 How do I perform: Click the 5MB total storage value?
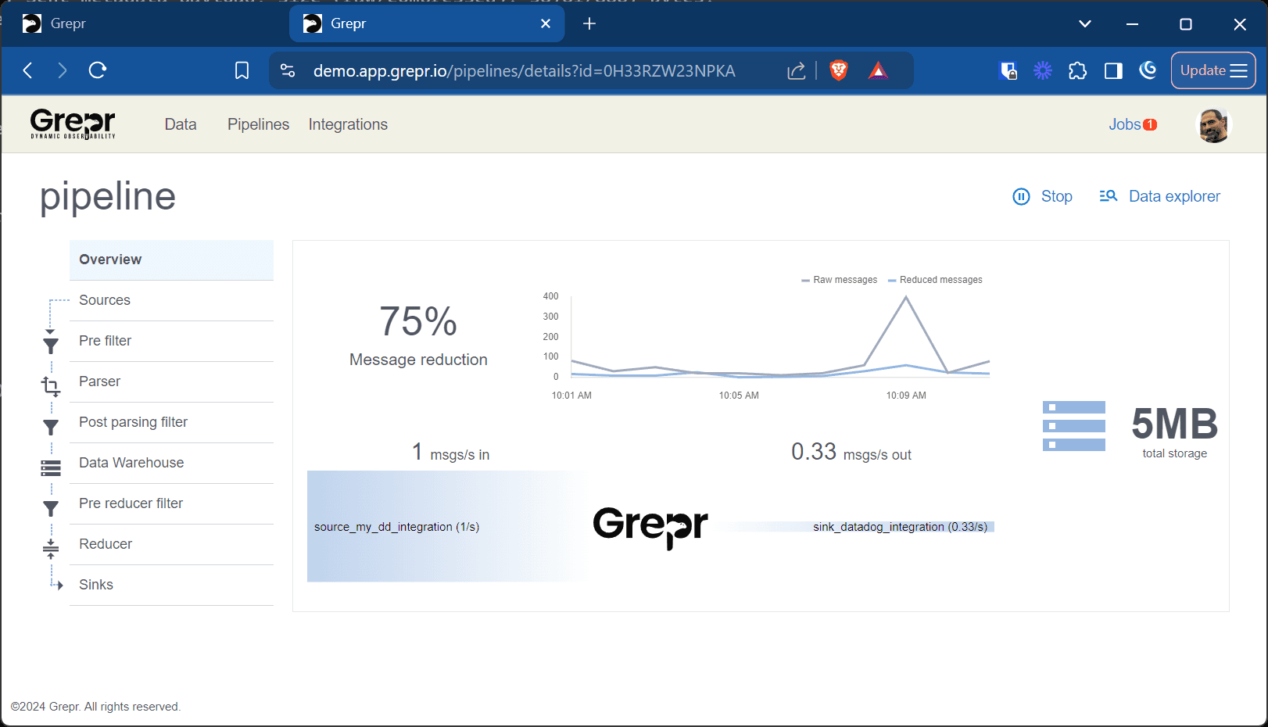pyautogui.click(x=1174, y=424)
